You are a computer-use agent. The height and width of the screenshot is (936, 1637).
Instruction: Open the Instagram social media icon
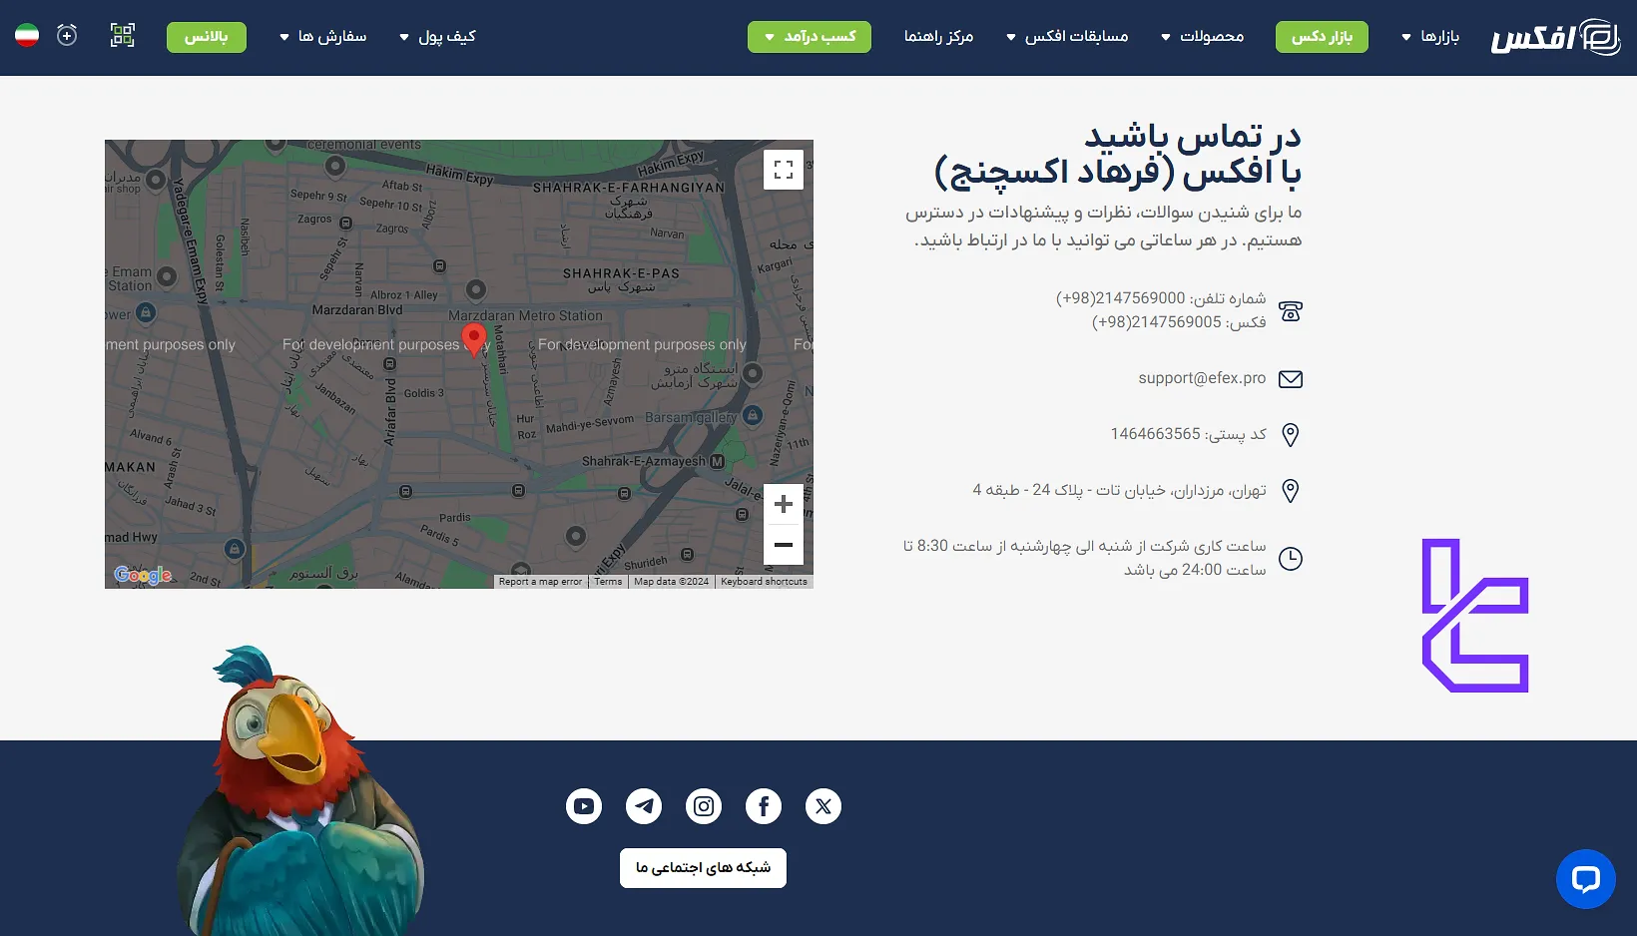pos(704,806)
